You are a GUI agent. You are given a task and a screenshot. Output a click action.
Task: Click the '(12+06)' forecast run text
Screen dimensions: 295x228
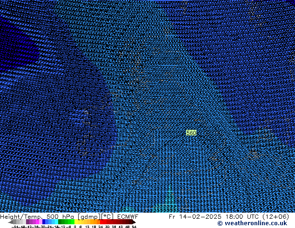click(x=275, y=217)
